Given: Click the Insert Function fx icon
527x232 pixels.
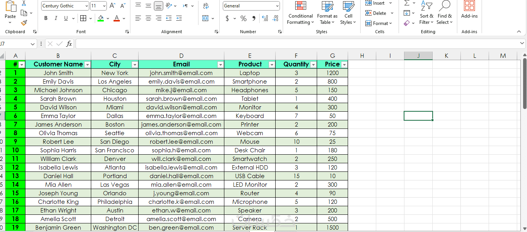Looking at the screenshot, I should [x=69, y=44].
